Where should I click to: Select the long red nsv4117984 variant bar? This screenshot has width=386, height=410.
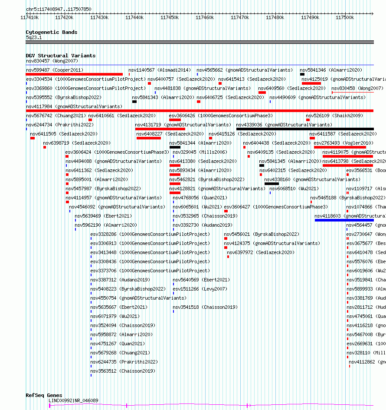[x=200, y=111]
